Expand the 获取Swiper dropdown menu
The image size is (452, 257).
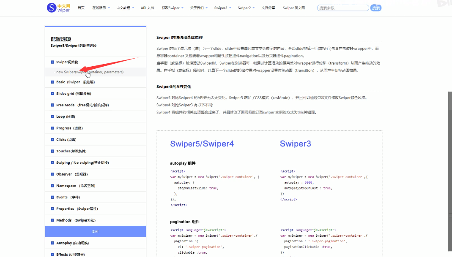point(173,8)
